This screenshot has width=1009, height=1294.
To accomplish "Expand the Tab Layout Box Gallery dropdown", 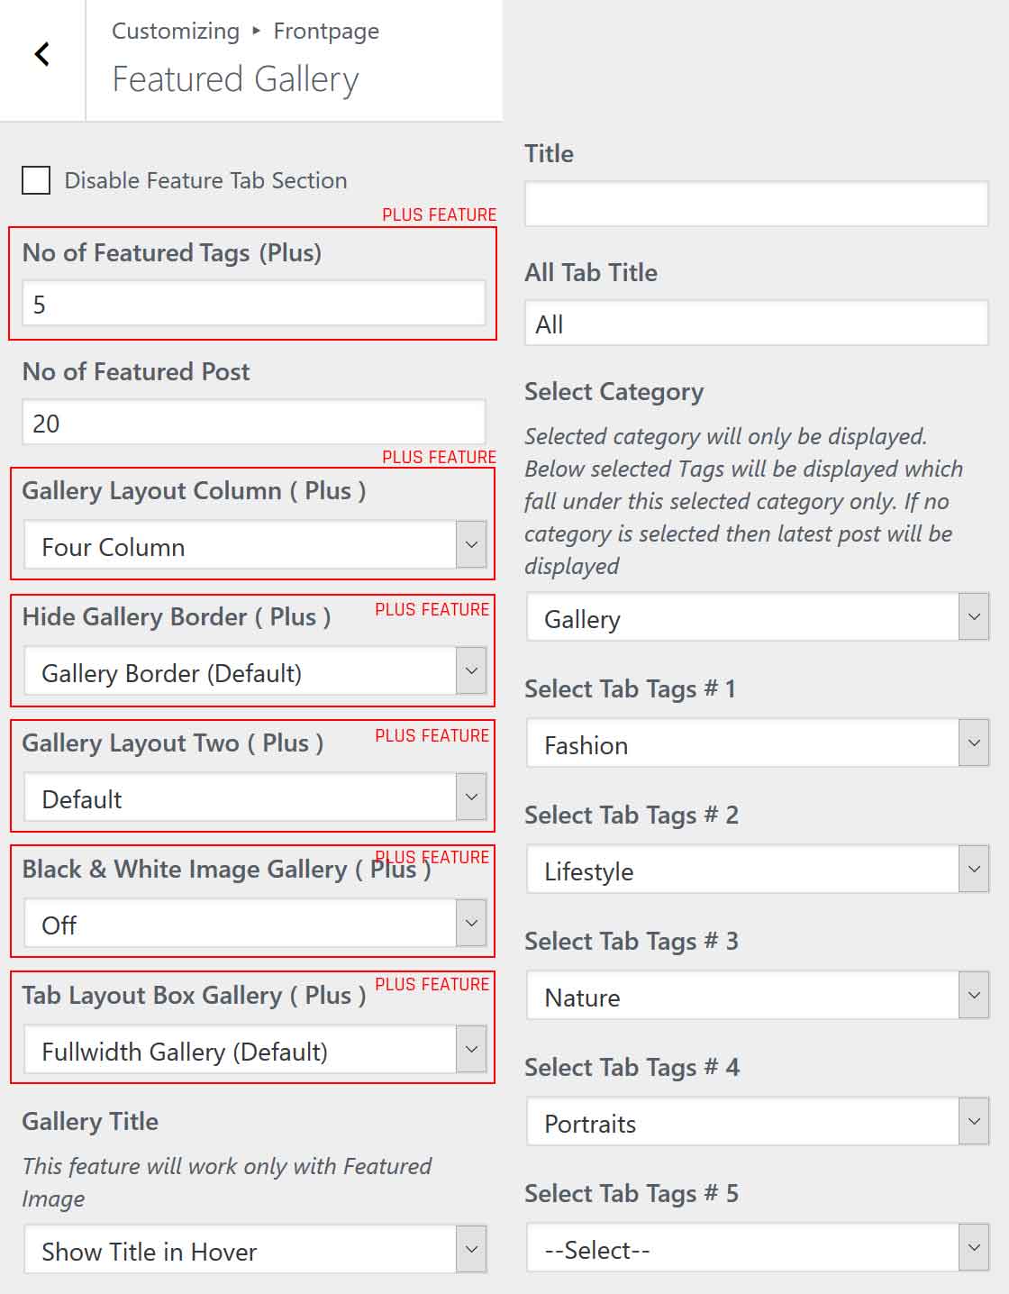I will (255, 1050).
